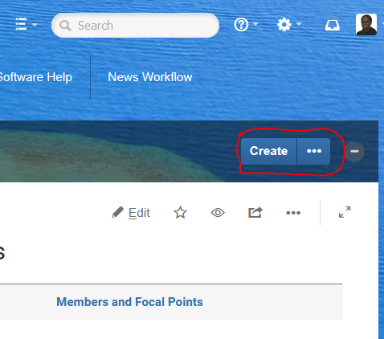Open the help question mark icon

click(x=241, y=25)
